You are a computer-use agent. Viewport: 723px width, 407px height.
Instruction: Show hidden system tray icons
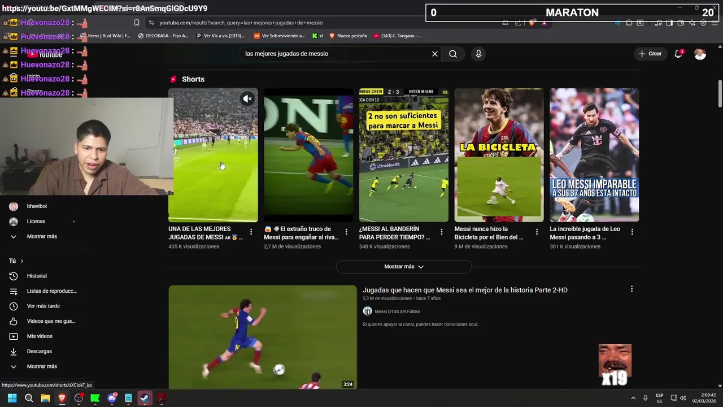pos(633,398)
